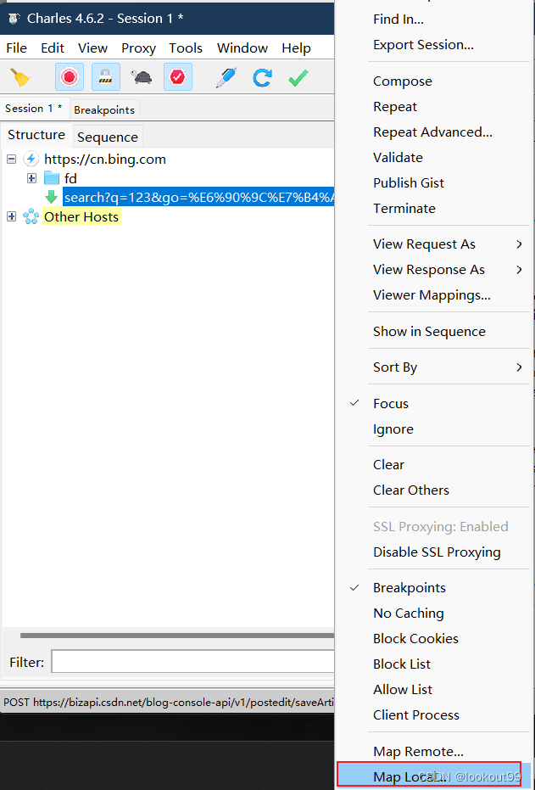
Task: Collapse the https://cn.bing.com tree node
Action: tap(12, 160)
